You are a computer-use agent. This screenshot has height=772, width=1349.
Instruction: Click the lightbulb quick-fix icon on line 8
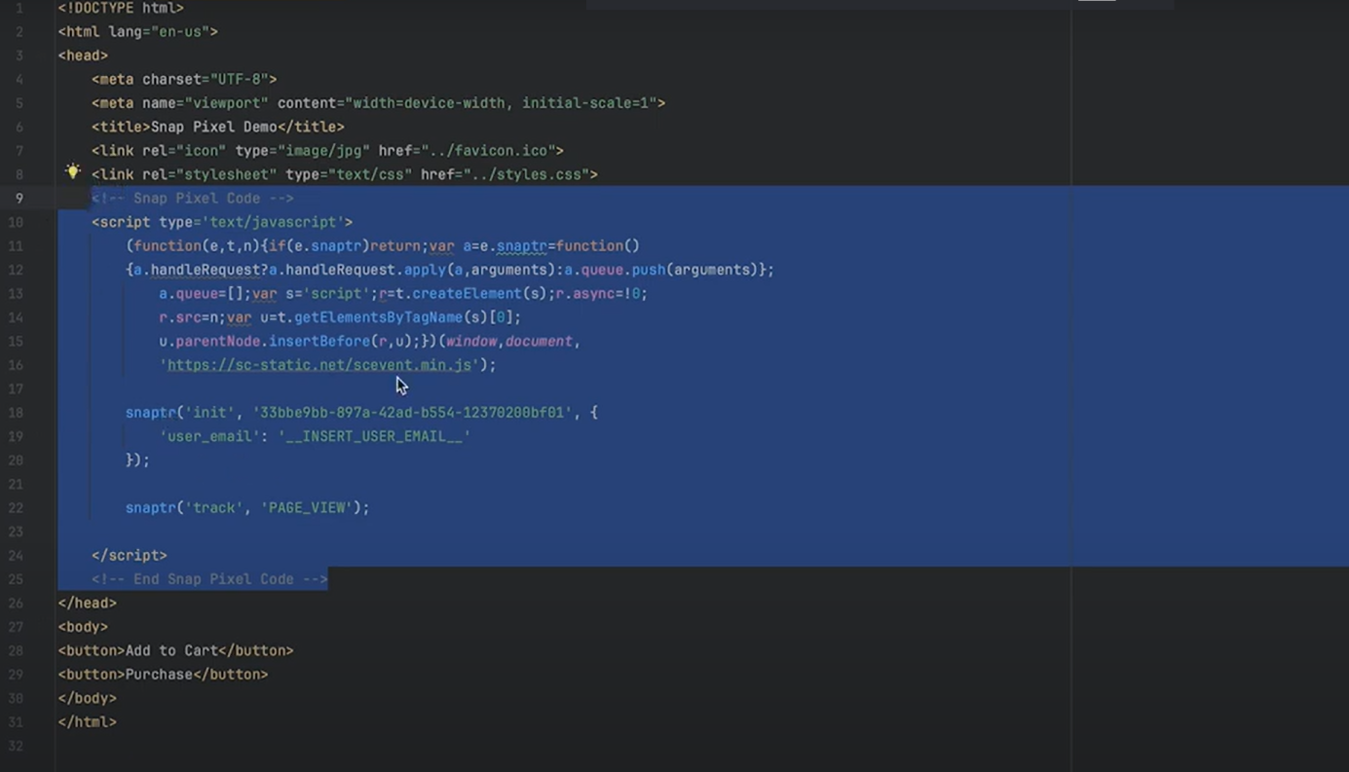[x=73, y=171]
